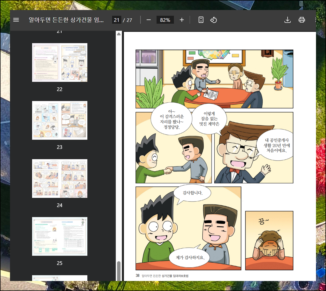This screenshot has width=326, height=291.
Task: Click the speech bubble '감사합니다.'
Action: 192,193
